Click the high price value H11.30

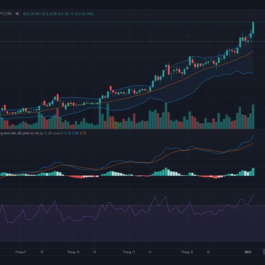[x=40, y=14]
